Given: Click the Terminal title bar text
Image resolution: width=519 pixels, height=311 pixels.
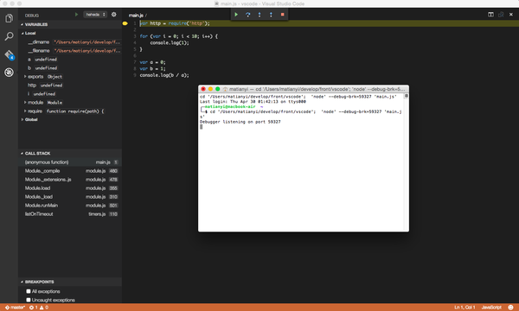Looking at the screenshot, I should tap(317, 89).
